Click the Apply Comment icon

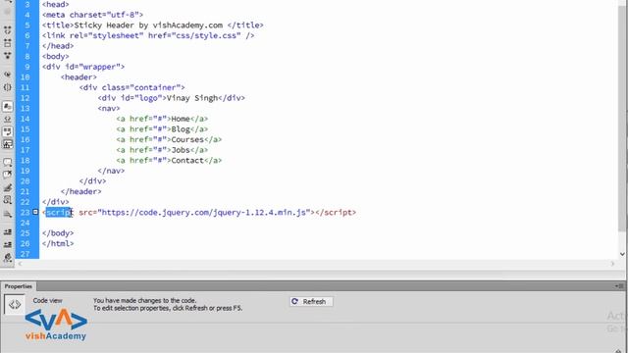(7, 162)
